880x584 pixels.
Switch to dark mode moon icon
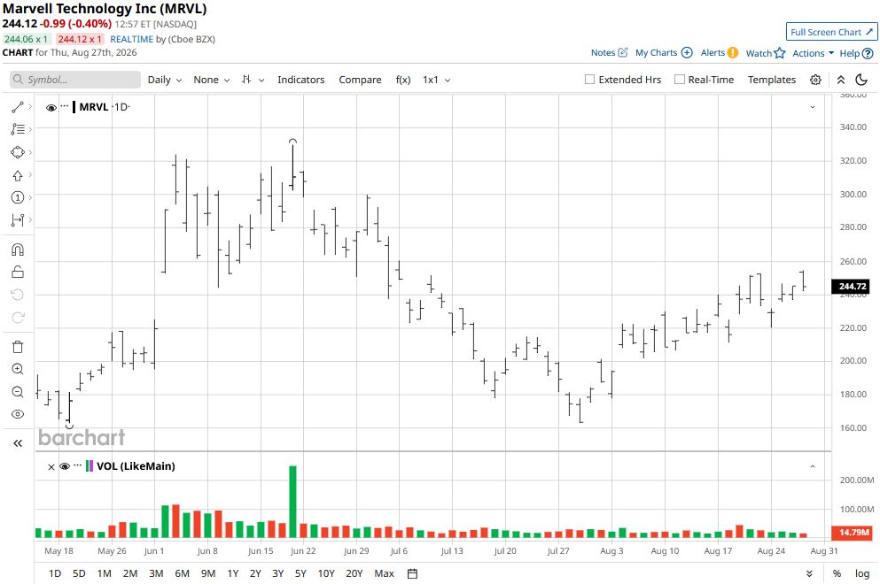click(x=861, y=80)
